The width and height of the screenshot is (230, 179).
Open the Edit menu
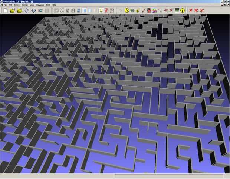click(x=10, y=5)
